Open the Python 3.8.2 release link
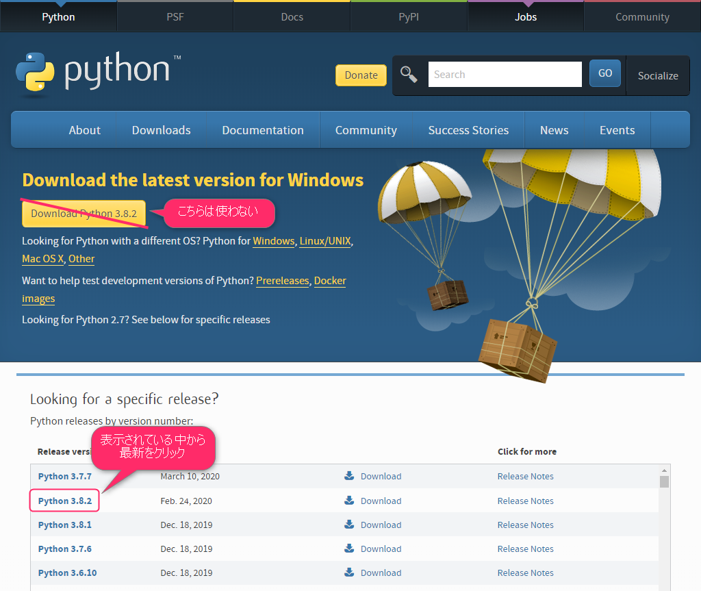Image resolution: width=701 pixels, height=591 pixels. (x=65, y=501)
